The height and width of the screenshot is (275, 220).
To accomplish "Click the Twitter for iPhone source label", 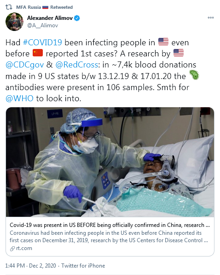I will (x=83, y=266).
